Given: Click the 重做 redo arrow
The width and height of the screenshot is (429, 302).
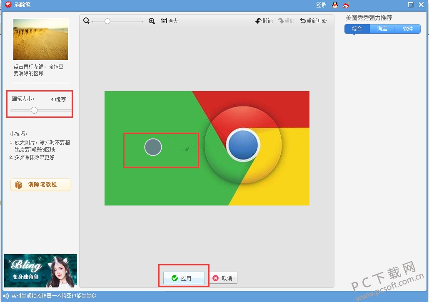Looking at the screenshot, I should click(x=287, y=21).
